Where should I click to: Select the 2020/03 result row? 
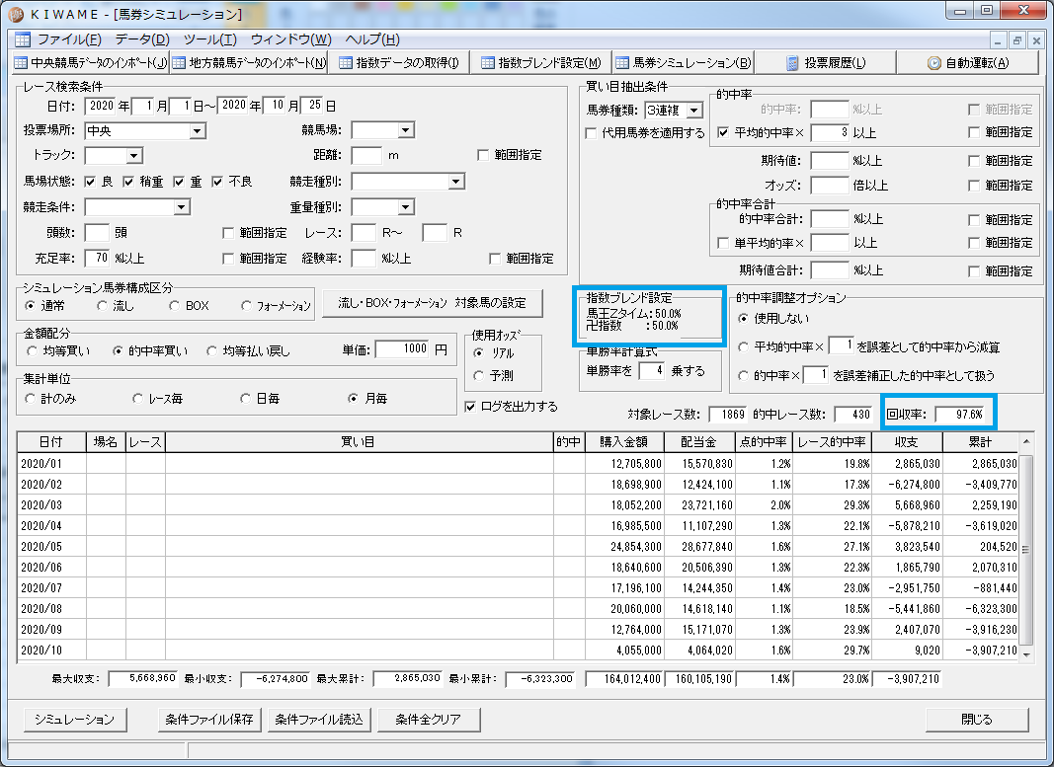click(518, 505)
